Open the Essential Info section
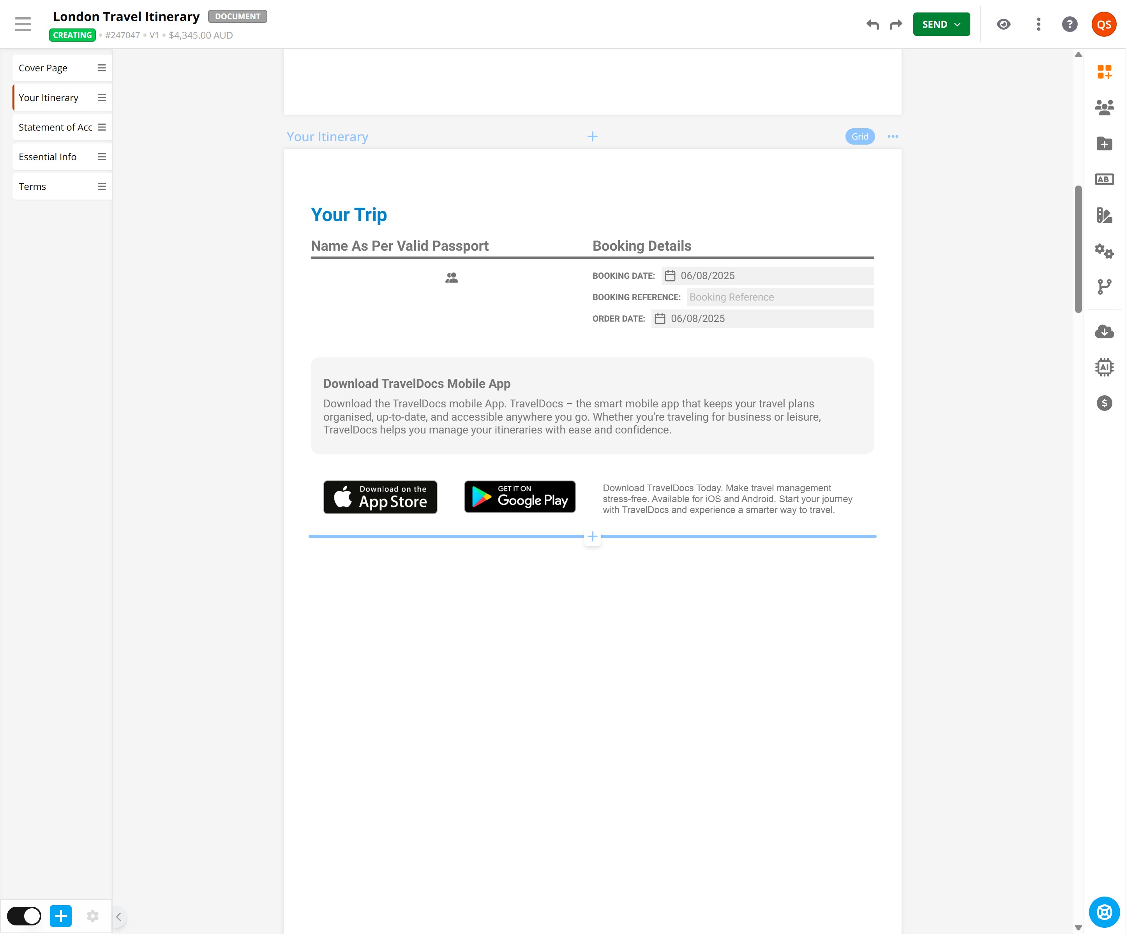 coord(48,157)
